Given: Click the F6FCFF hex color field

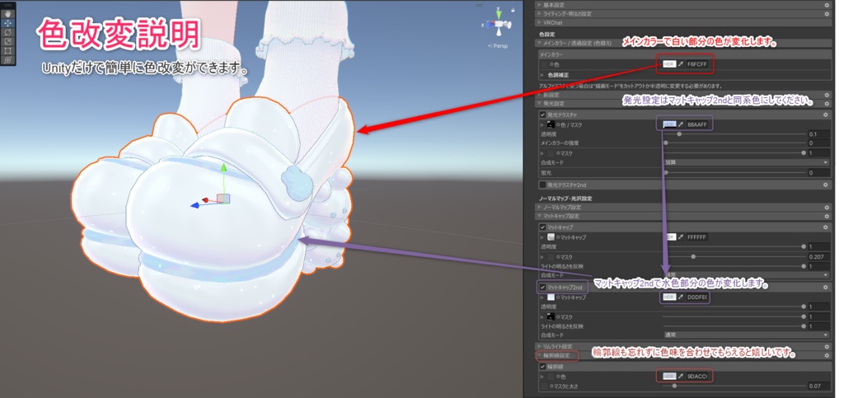Looking at the screenshot, I should click(697, 64).
